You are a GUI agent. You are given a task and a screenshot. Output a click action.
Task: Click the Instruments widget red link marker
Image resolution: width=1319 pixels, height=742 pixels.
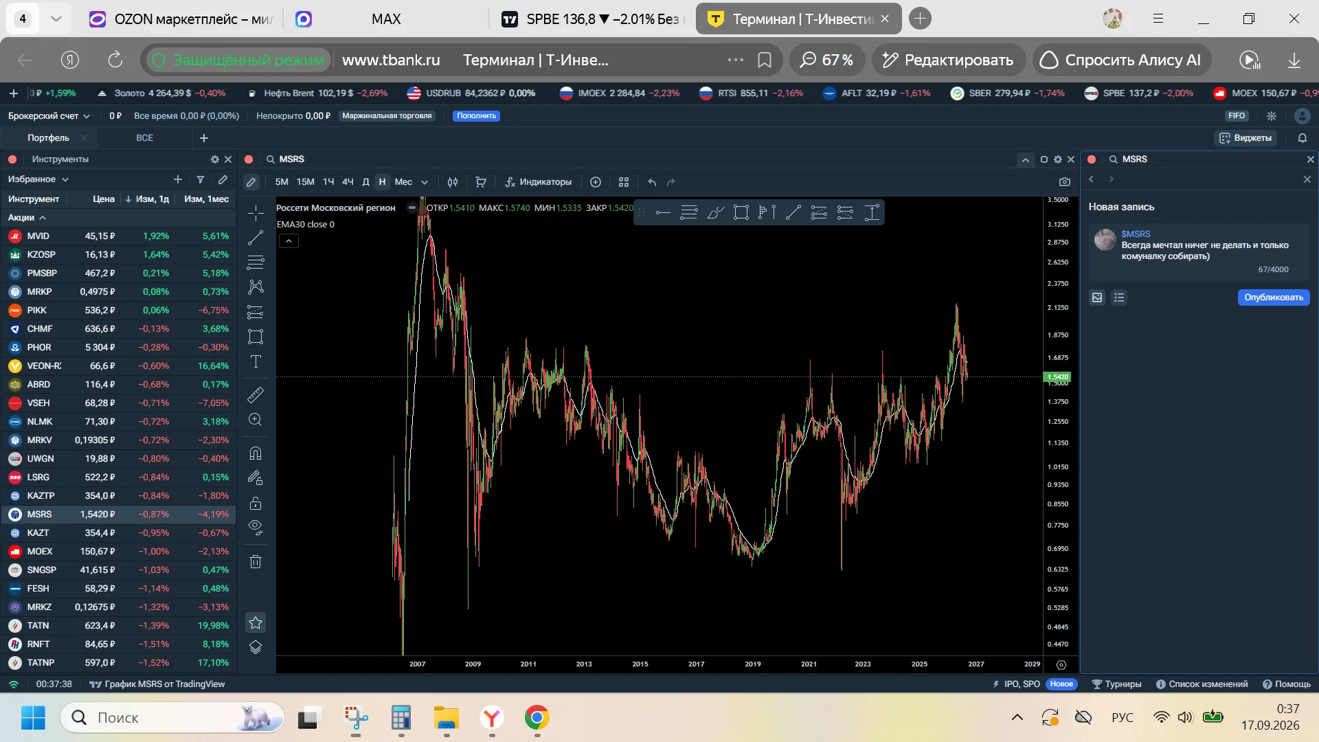point(12,159)
